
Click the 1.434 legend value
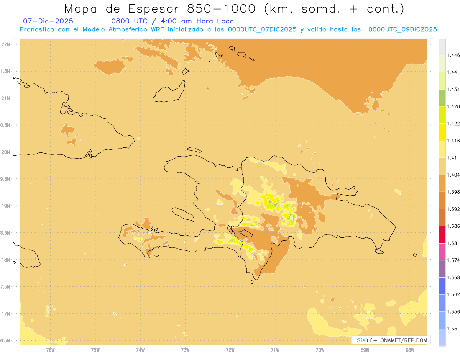[453, 89]
